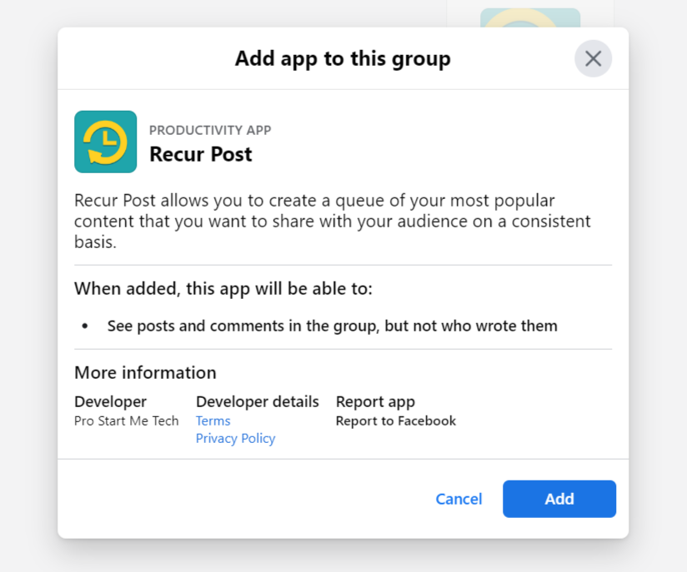Click the blue Add button
Screen dimensions: 687x572
click(559, 499)
